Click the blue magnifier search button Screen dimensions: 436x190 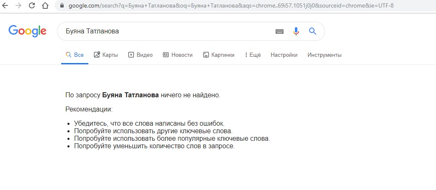tap(313, 31)
